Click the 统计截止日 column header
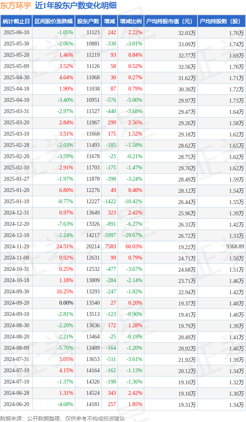246x422 pixels. (16, 21)
